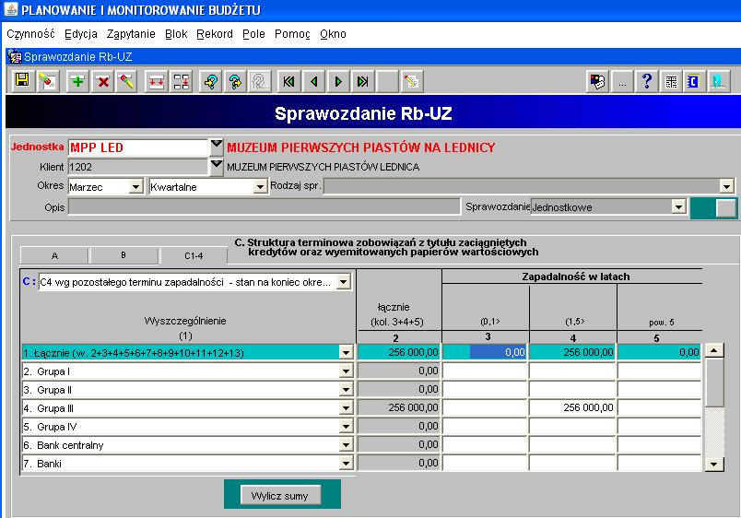
Task: Open the Zapytanie menu
Action: tap(131, 34)
